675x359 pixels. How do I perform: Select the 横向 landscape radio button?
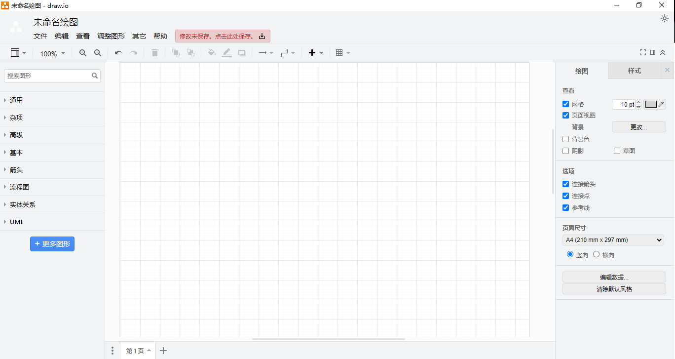(597, 254)
